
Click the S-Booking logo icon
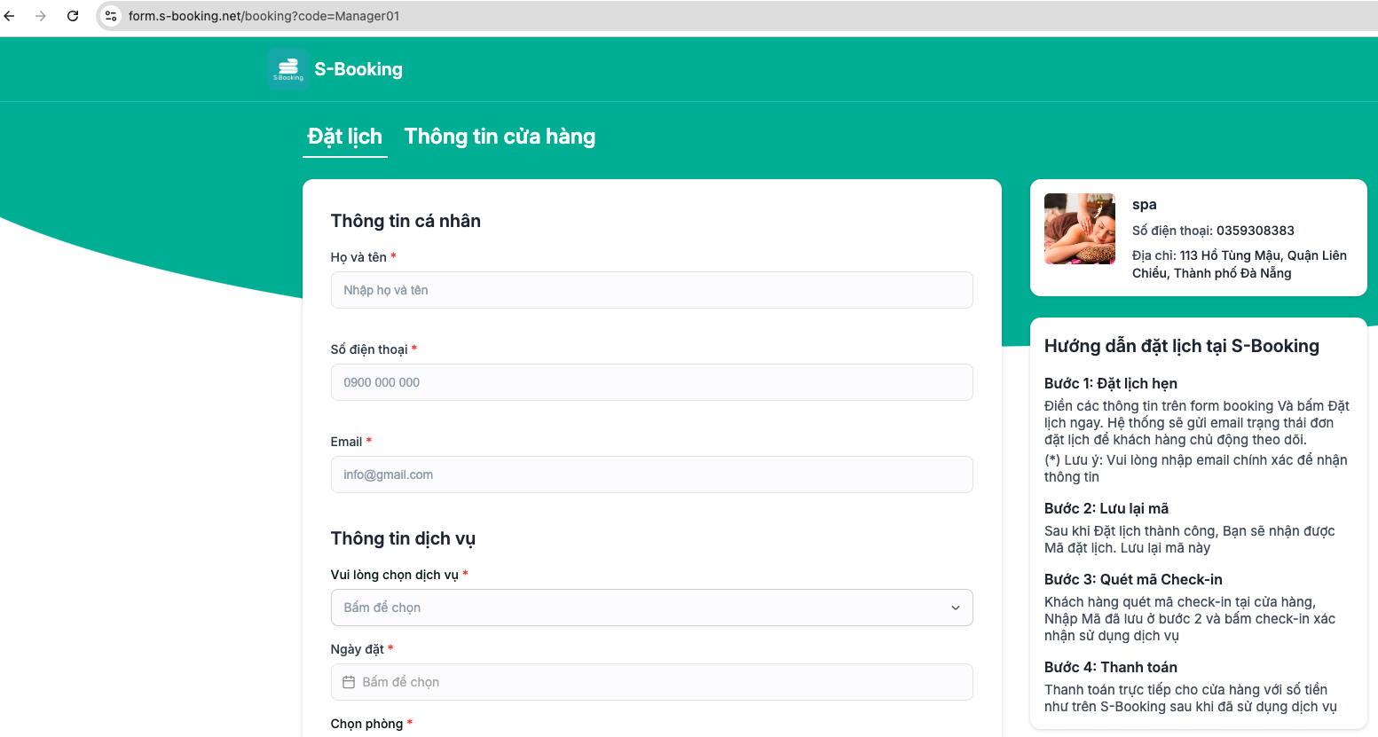[x=288, y=69]
